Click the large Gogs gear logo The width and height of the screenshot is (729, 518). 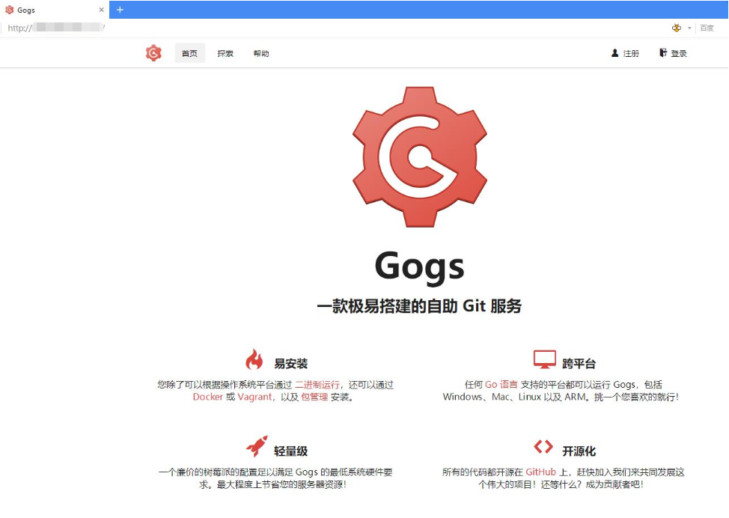(420, 156)
